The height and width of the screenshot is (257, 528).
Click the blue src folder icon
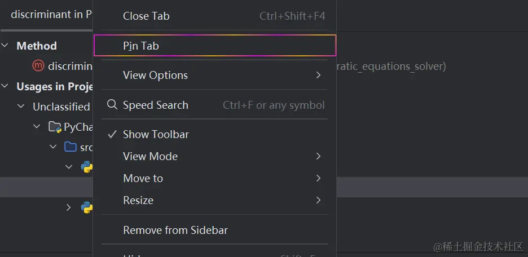pyautogui.click(x=70, y=147)
